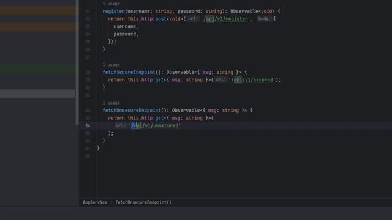Click the register method name

[x=113, y=11]
